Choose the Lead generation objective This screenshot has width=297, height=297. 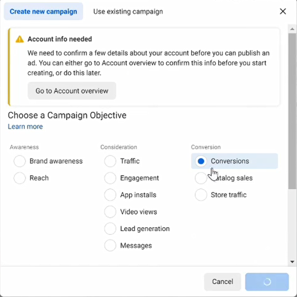(110, 229)
